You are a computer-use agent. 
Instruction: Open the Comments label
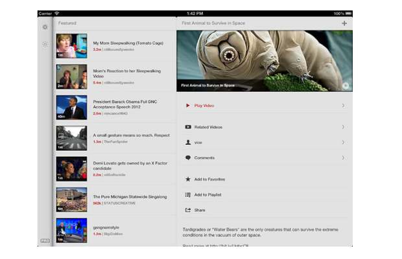pos(204,157)
